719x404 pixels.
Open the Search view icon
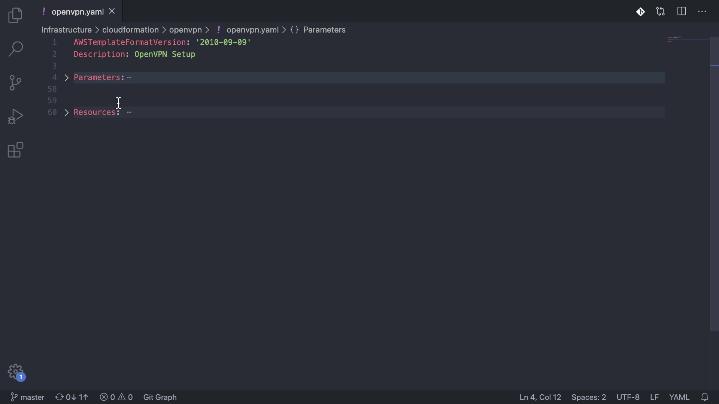click(15, 49)
